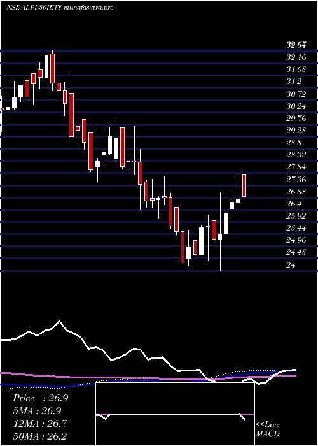The width and height of the screenshot is (318, 446).
Task: Click the 31.68 price axis label
Action: (296, 69)
